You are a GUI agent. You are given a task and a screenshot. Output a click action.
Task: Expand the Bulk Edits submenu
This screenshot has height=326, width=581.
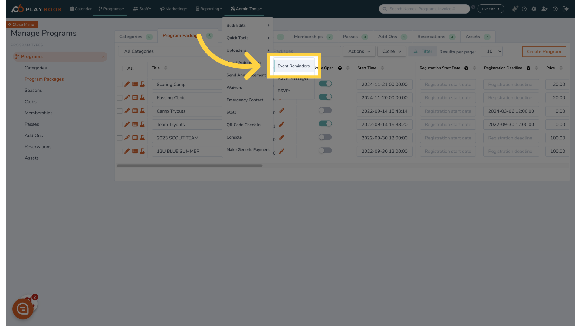(248, 25)
